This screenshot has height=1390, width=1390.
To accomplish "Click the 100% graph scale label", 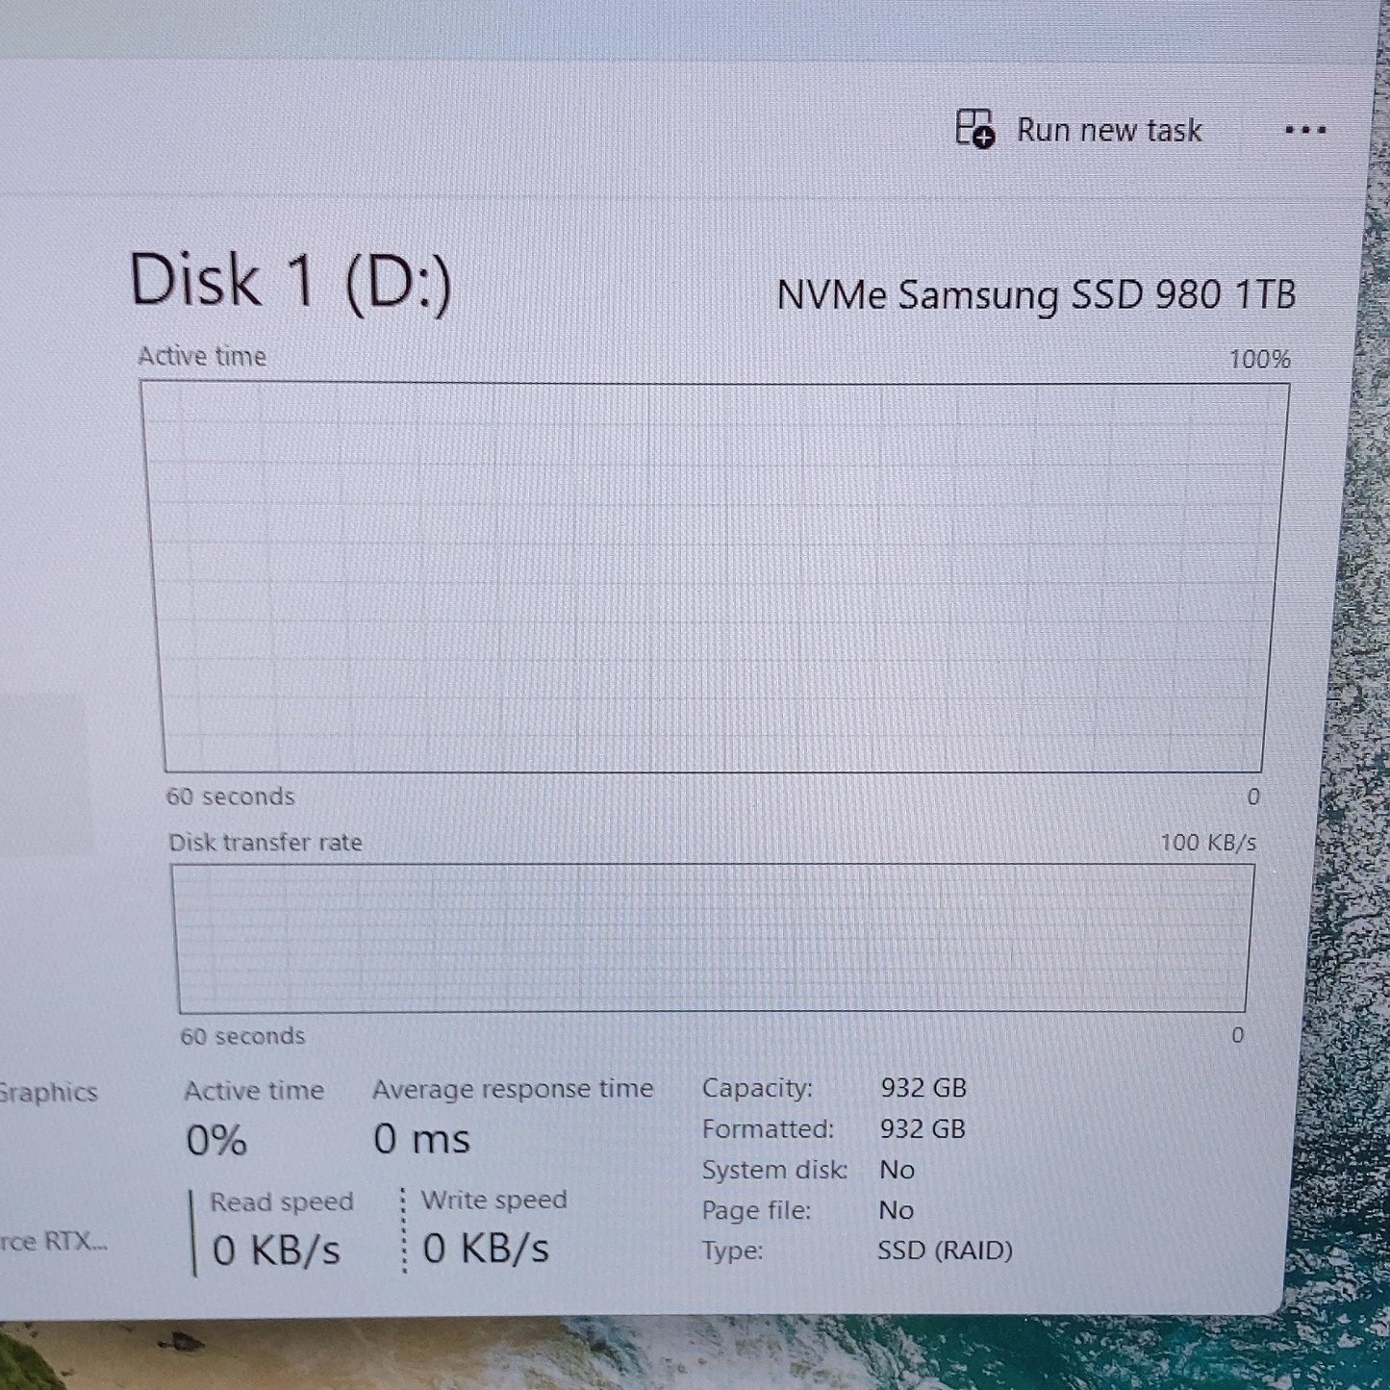I will pyautogui.click(x=1259, y=360).
